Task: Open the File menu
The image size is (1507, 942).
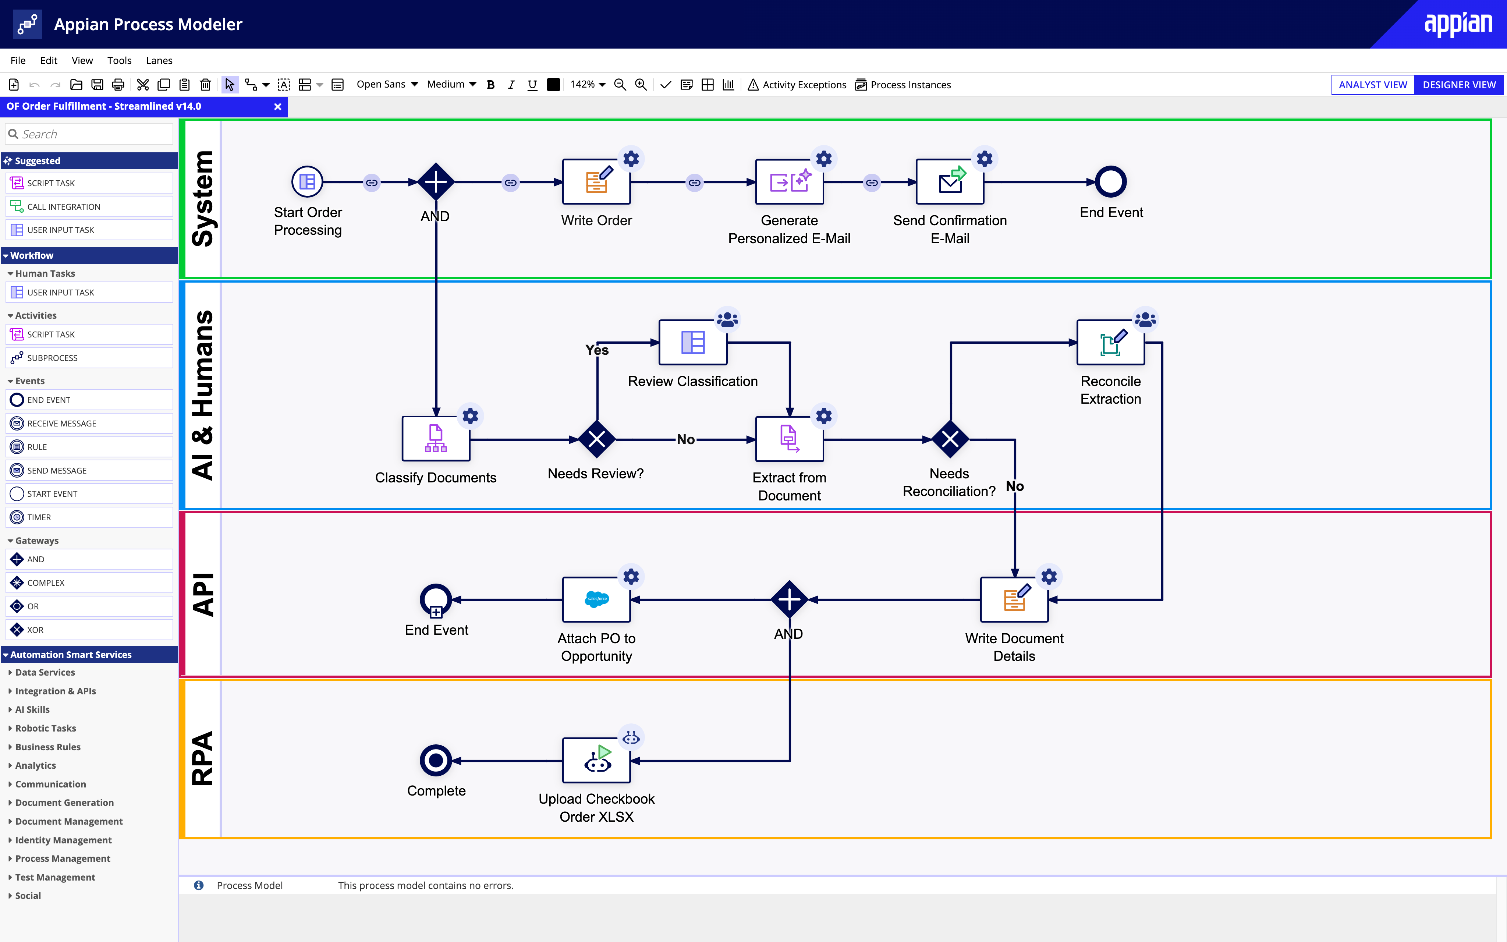Action: coord(18,60)
